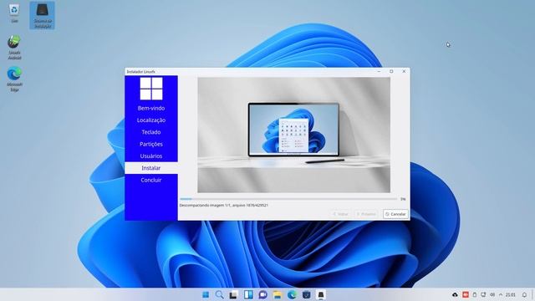Open Widgets panel on taskbar

click(x=248, y=294)
